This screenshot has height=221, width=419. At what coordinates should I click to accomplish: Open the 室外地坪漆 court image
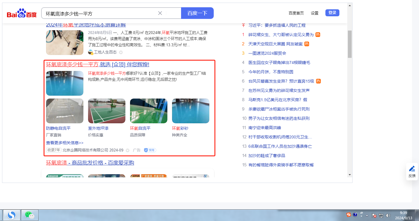point(107,111)
